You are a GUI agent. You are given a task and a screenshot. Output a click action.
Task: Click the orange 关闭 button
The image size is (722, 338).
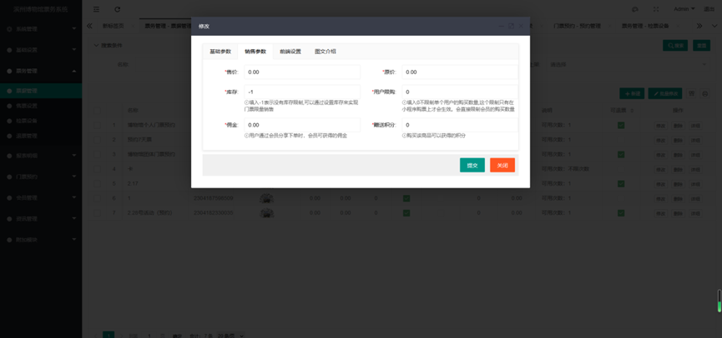502,165
